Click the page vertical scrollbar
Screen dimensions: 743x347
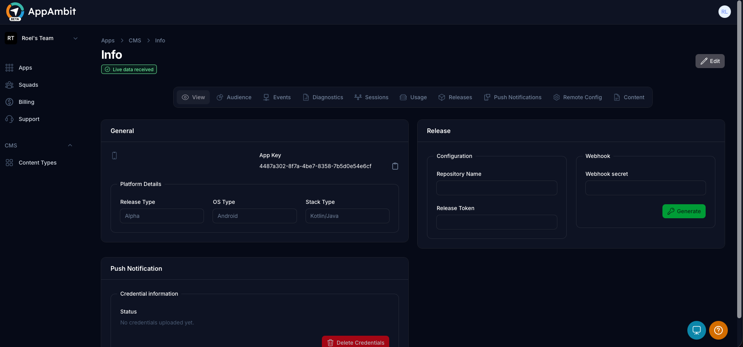(x=739, y=159)
